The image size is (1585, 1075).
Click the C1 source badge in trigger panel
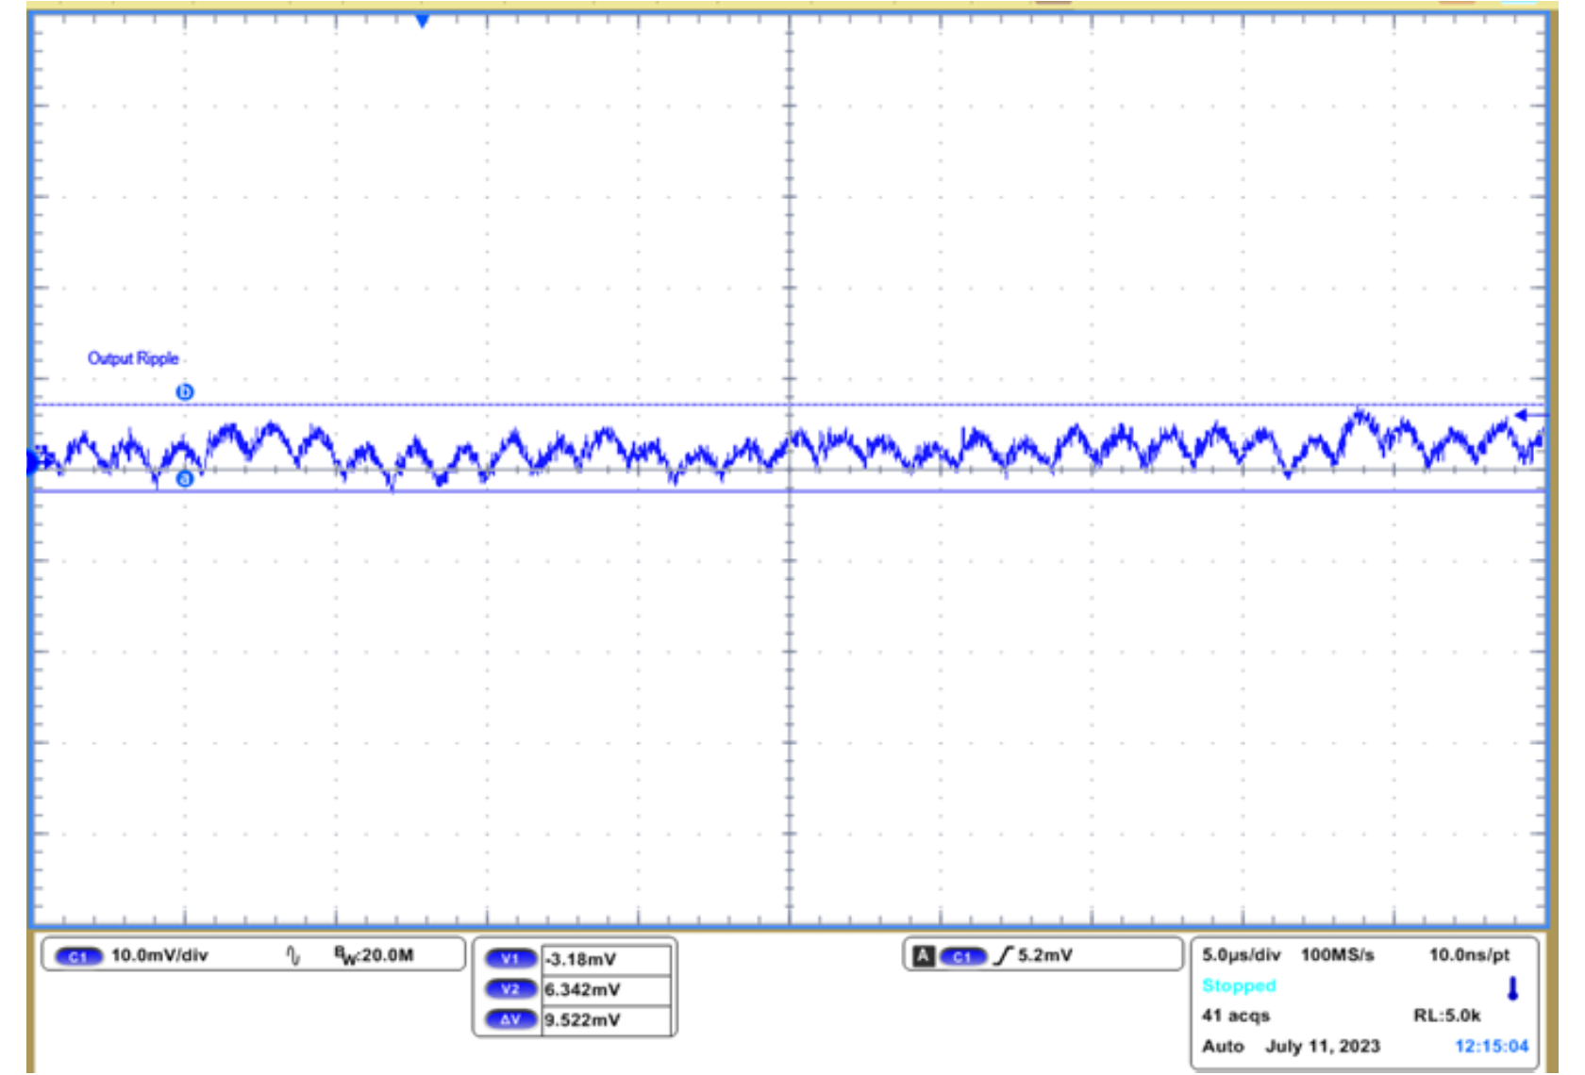[965, 955]
